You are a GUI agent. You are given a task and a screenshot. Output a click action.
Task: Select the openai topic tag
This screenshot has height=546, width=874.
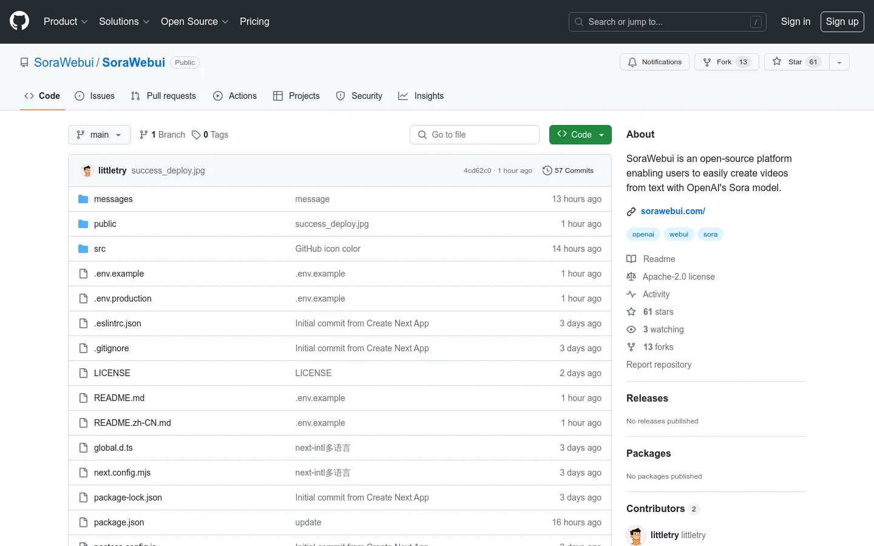click(643, 234)
